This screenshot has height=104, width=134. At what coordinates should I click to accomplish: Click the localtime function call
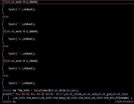tap(40, 90)
